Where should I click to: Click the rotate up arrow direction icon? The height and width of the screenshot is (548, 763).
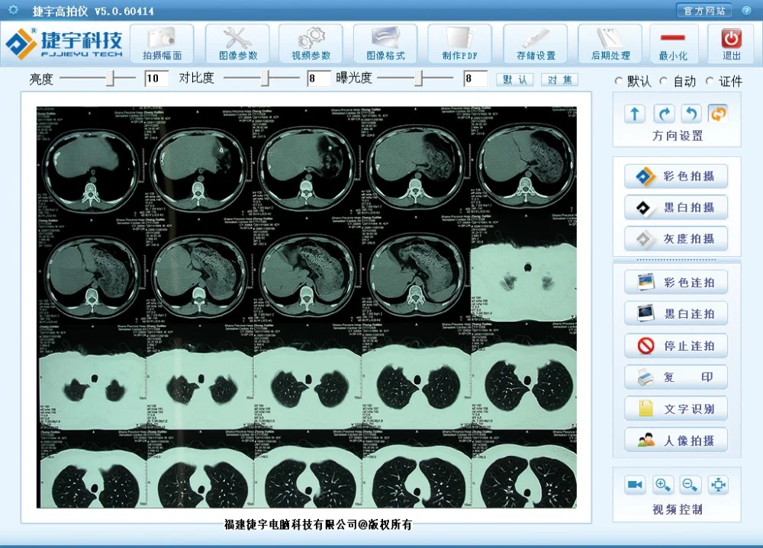635,114
